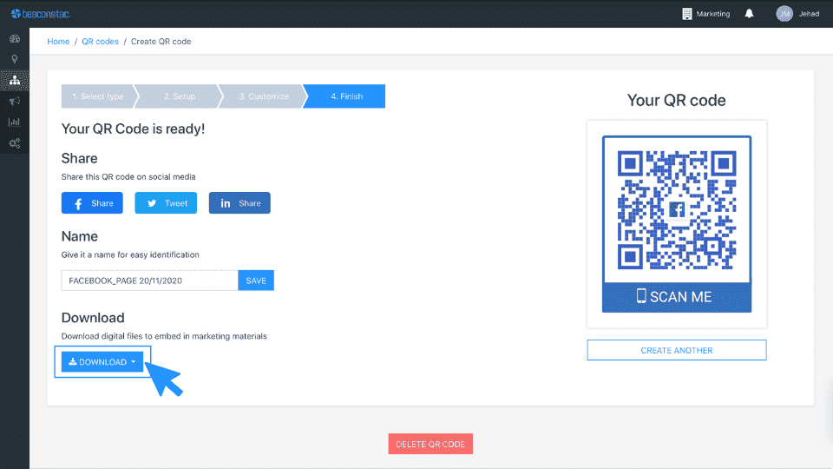
Task: Open the settings gears sidebar icon
Action: coord(15,143)
